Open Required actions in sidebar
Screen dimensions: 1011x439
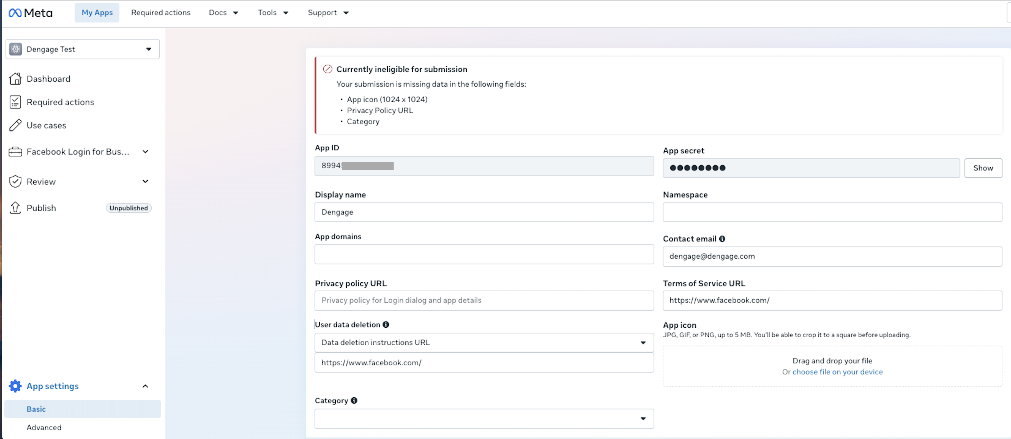[x=60, y=102]
